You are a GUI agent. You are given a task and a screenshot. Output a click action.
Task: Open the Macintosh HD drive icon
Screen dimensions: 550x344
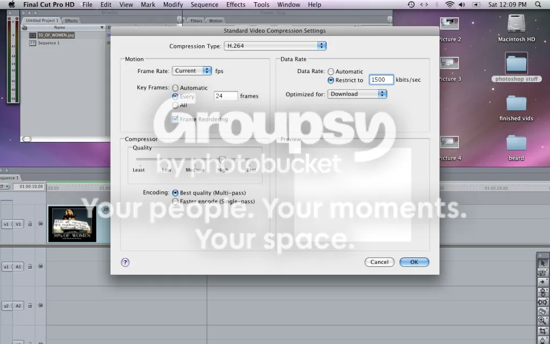pyautogui.click(x=516, y=24)
